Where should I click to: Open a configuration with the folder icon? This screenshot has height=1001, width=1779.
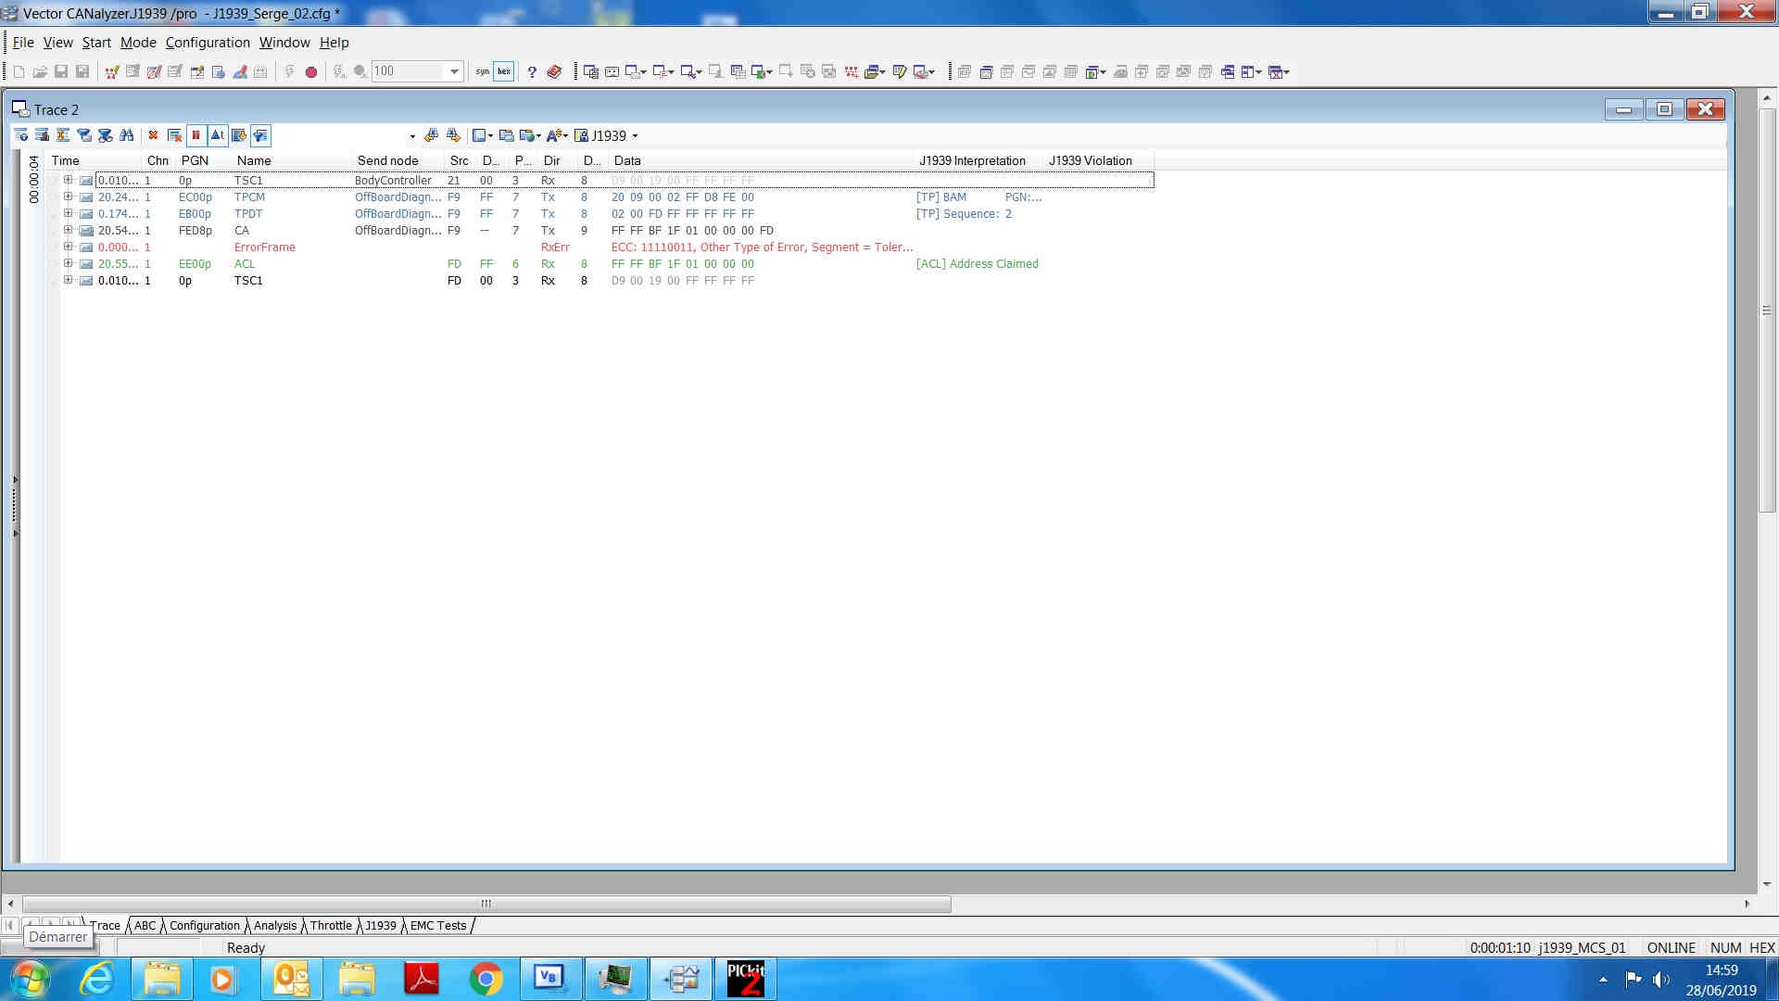coord(40,71)
